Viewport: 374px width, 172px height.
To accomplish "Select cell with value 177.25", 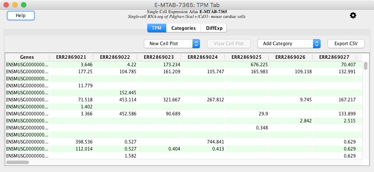I will click(71, 72).
